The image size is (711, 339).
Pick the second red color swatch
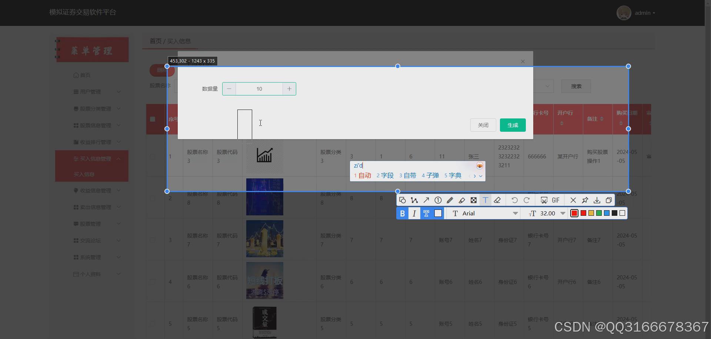tap(584, 213)
